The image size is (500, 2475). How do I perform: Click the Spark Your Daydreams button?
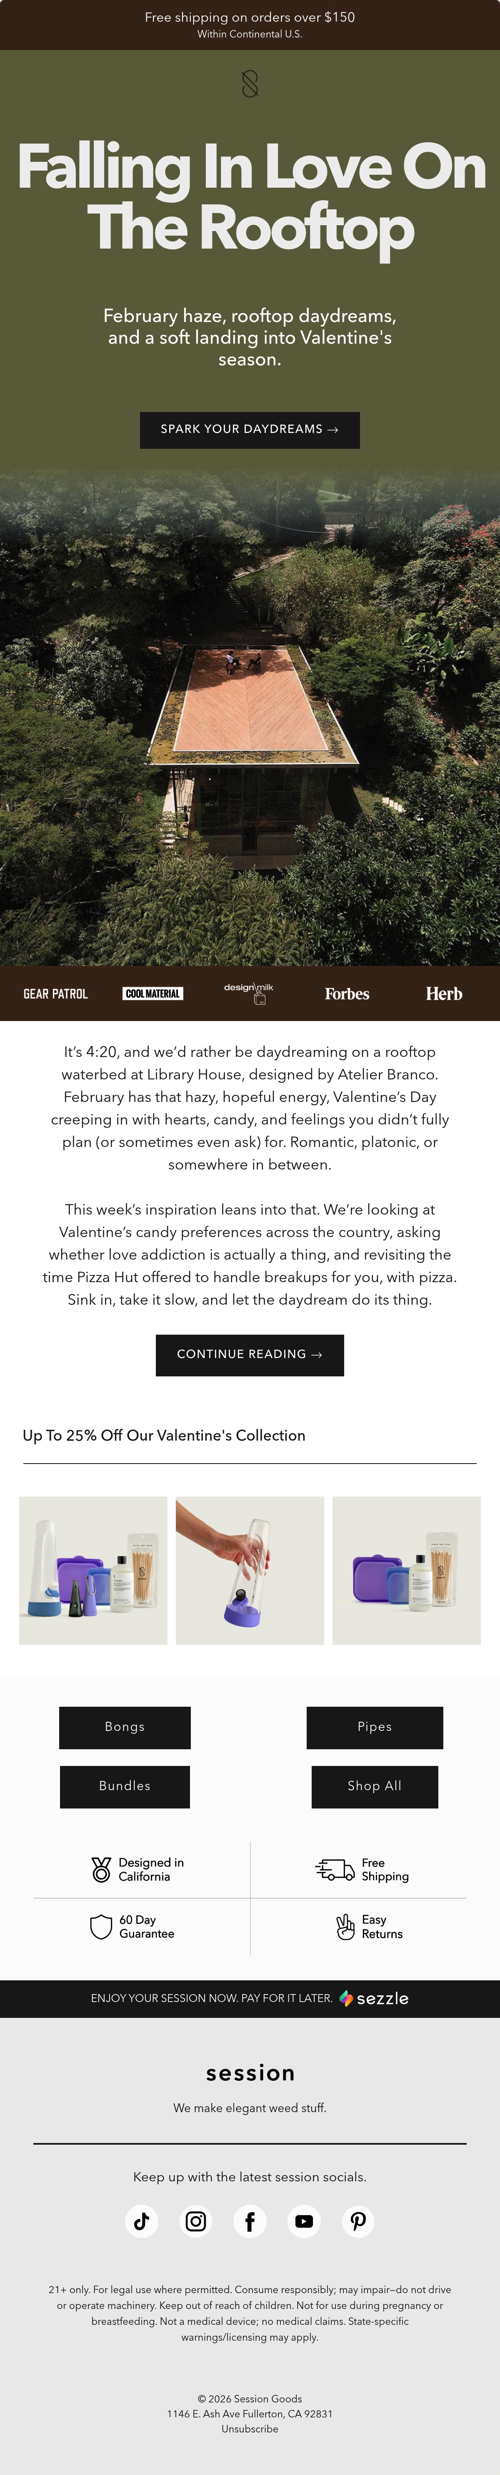250,430
